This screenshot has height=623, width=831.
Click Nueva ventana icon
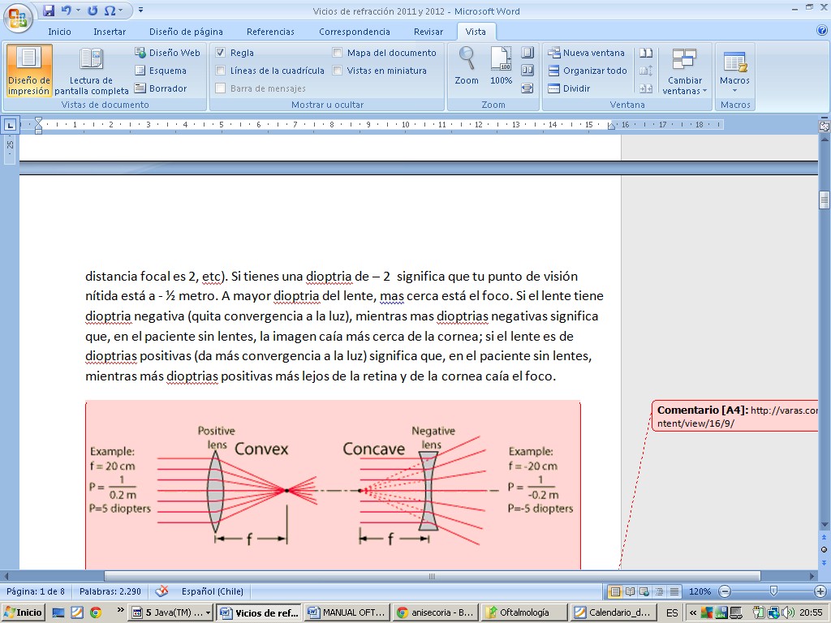[x=554, y=53]
